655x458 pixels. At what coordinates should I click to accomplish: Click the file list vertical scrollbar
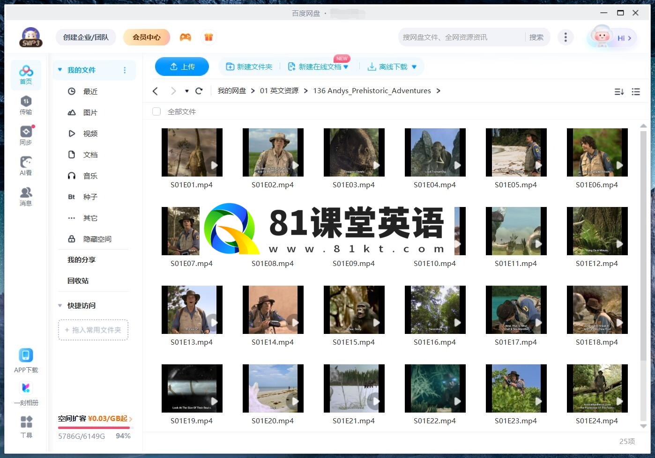(x=643, y=245)
